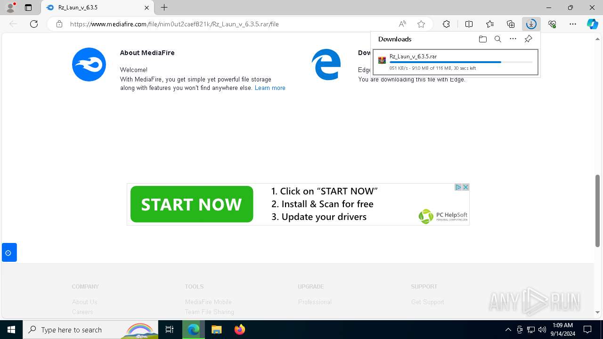Image resolution: width=603 pixels, height=339 pixels.
Task: Open the Favorites list icon
Action: [490, 24]
